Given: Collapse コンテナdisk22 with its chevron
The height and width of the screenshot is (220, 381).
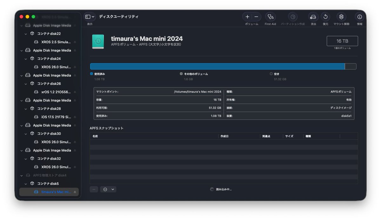Looking at the screenshot, I should click(x=26, y=34).
